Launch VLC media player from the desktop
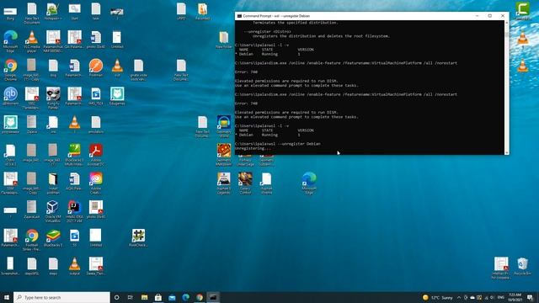Screen dimensions: 539x303 coord(32,40)
